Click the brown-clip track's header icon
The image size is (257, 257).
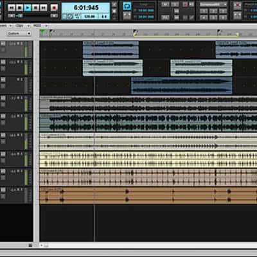(x=3, y=172)
